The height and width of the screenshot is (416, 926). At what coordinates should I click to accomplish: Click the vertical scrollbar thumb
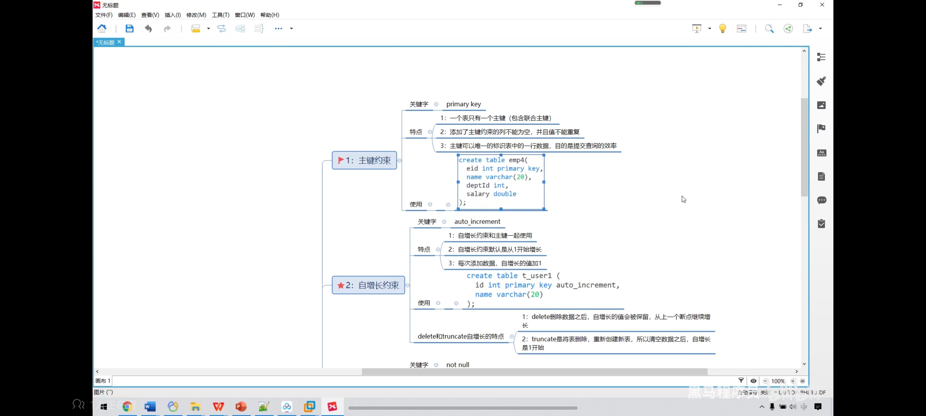click(804, 147)
